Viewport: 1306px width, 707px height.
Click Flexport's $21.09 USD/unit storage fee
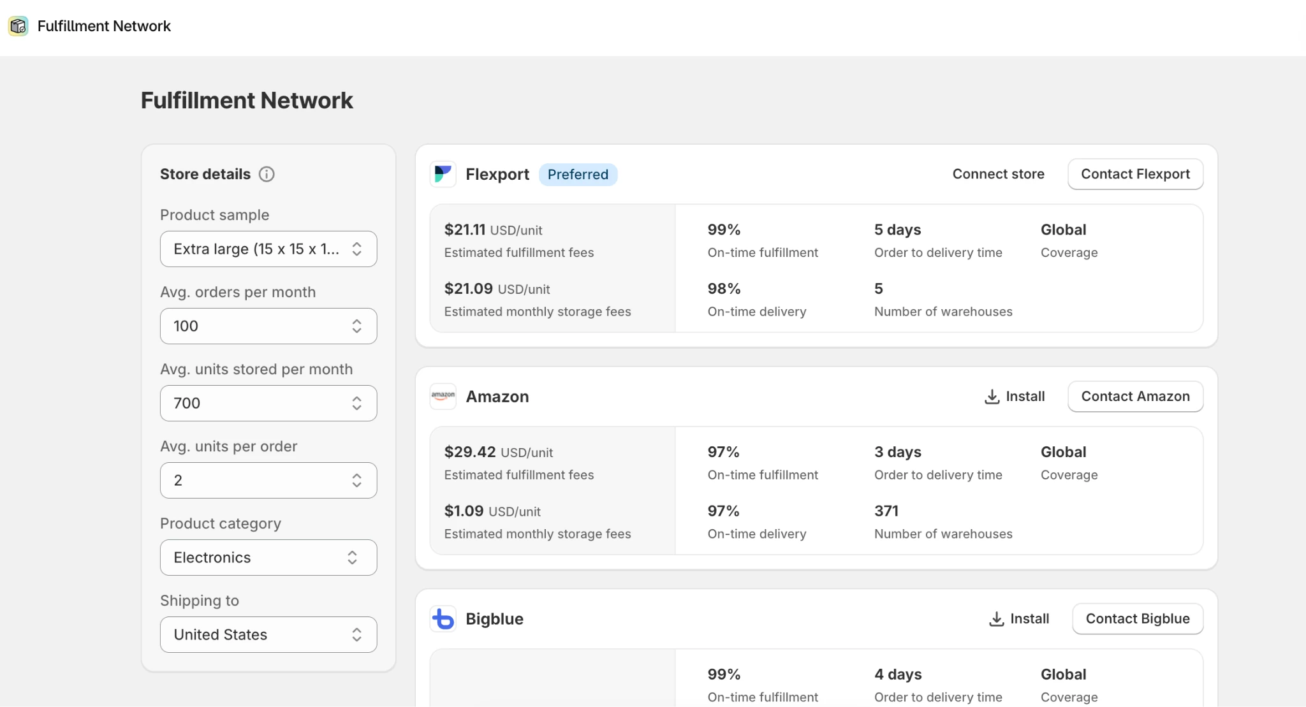497,289
